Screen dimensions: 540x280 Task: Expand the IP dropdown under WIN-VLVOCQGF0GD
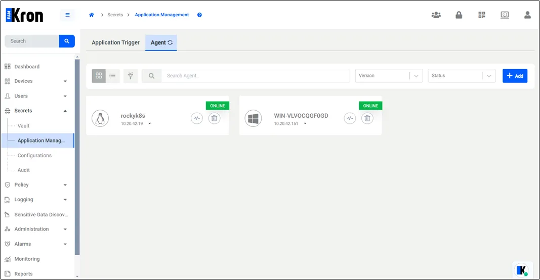coord(305,123)
